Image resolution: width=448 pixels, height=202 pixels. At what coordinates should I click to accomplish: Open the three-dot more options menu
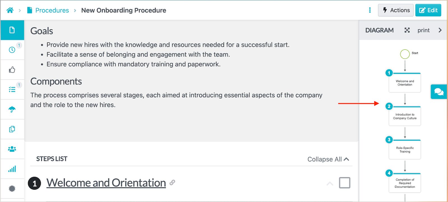[370, 10]
